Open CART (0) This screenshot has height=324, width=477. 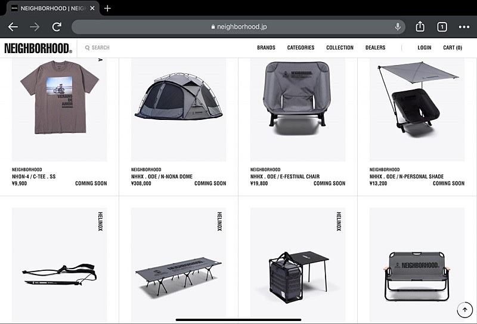(x=453, y=48)
